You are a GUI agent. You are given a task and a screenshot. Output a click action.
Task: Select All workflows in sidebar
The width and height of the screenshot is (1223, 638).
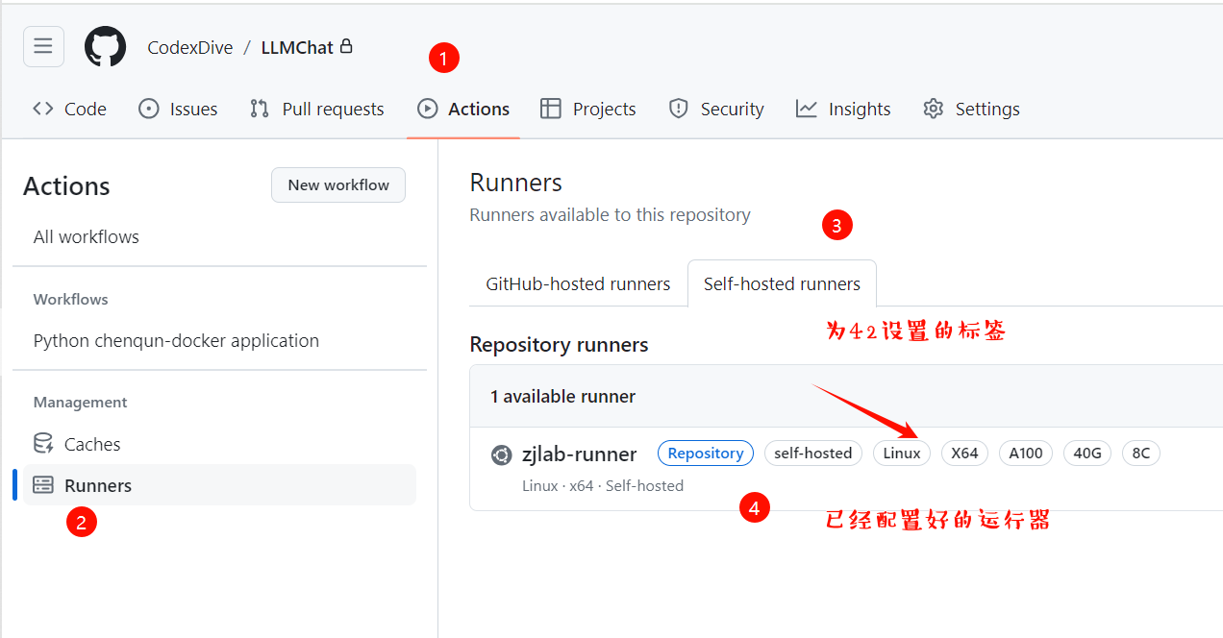pos(87,236)
